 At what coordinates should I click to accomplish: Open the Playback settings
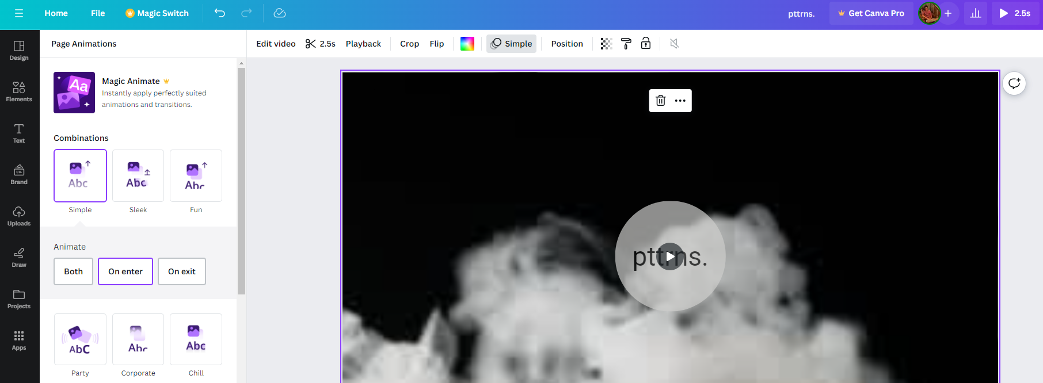[x=363, y=44]
